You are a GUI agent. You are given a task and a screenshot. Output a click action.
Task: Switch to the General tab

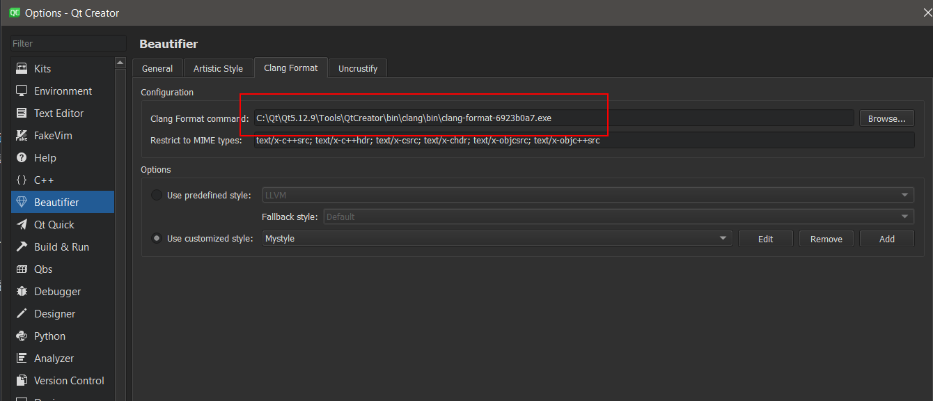(157, 68)
